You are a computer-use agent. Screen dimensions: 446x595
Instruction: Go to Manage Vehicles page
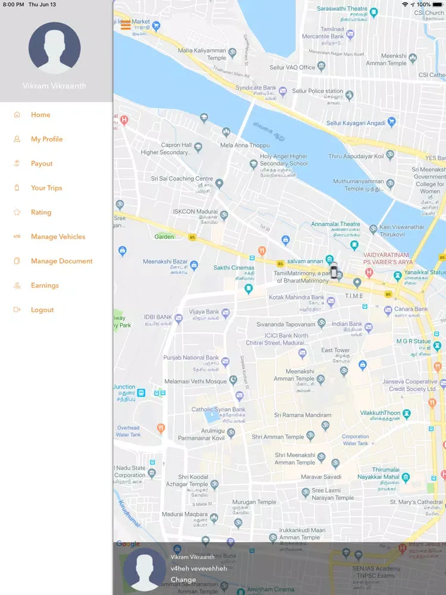58,237
